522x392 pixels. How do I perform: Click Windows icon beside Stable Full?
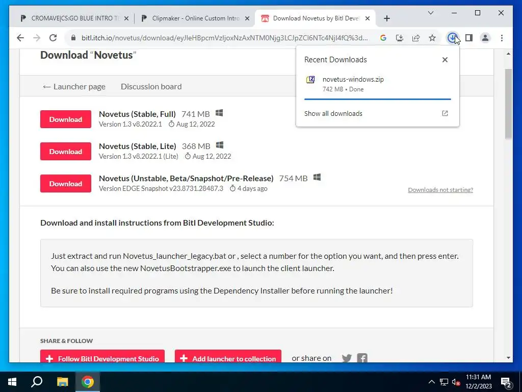pos(219,113)
